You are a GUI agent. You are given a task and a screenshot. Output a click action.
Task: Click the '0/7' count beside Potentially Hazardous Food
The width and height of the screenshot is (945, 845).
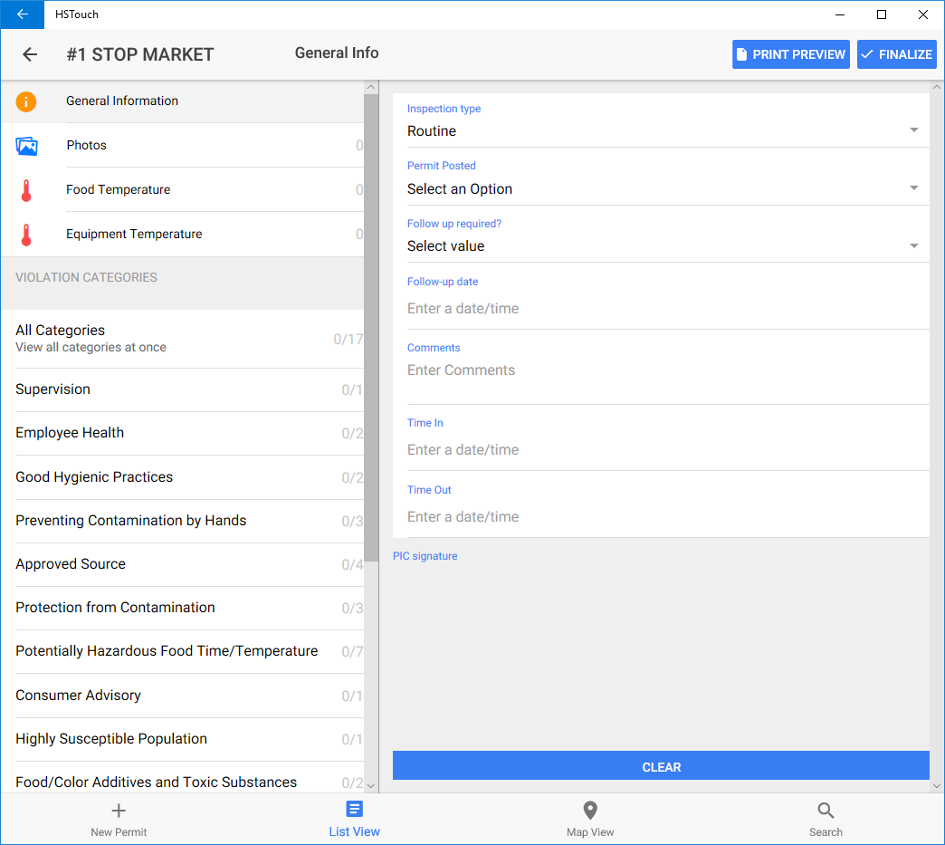point(352,652)
